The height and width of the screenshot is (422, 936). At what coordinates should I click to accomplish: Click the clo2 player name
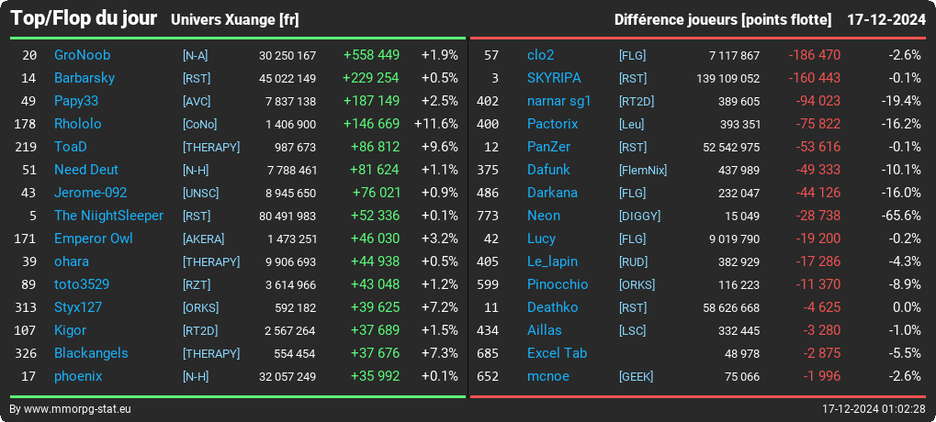point(540,55)
